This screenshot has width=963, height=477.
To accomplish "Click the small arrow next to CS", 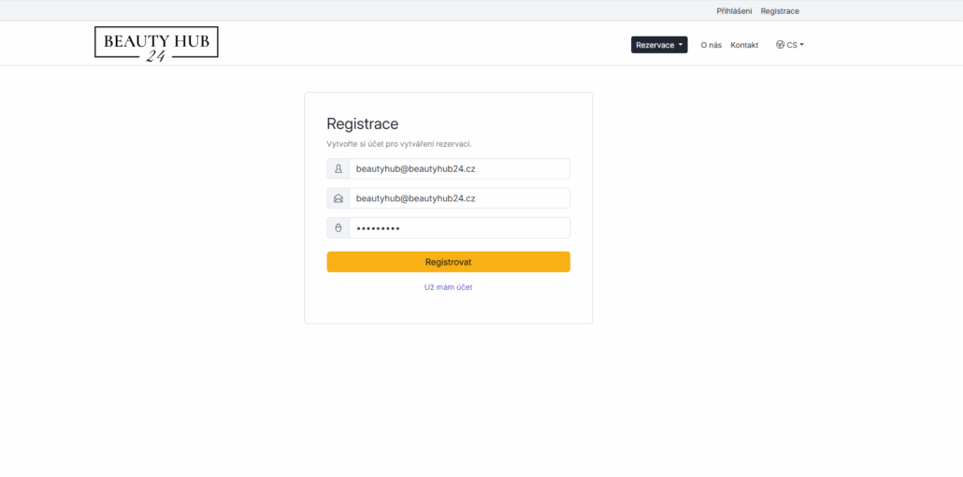I will point(801,45).
